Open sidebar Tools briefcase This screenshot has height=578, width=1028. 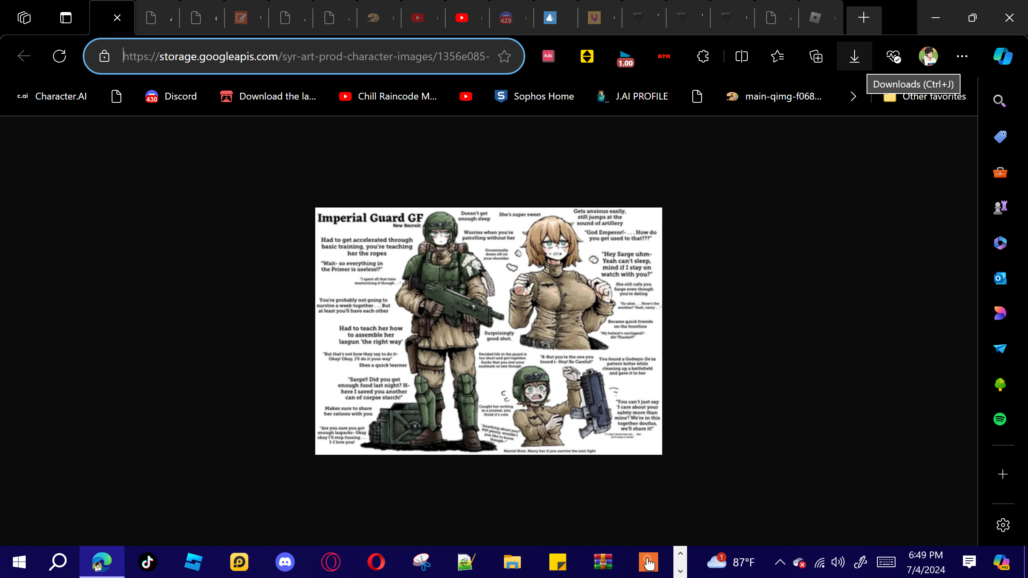(x=1000, y=173)
